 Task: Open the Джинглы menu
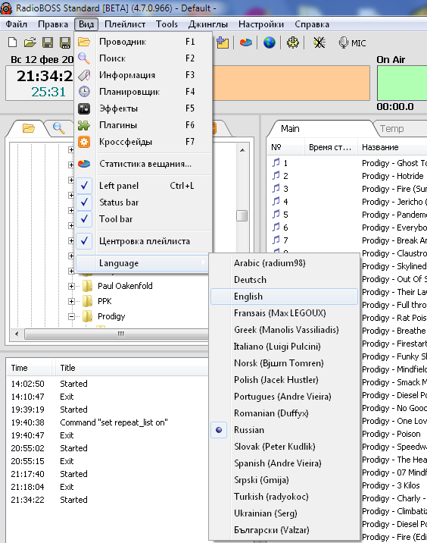(x=207, y=24)
